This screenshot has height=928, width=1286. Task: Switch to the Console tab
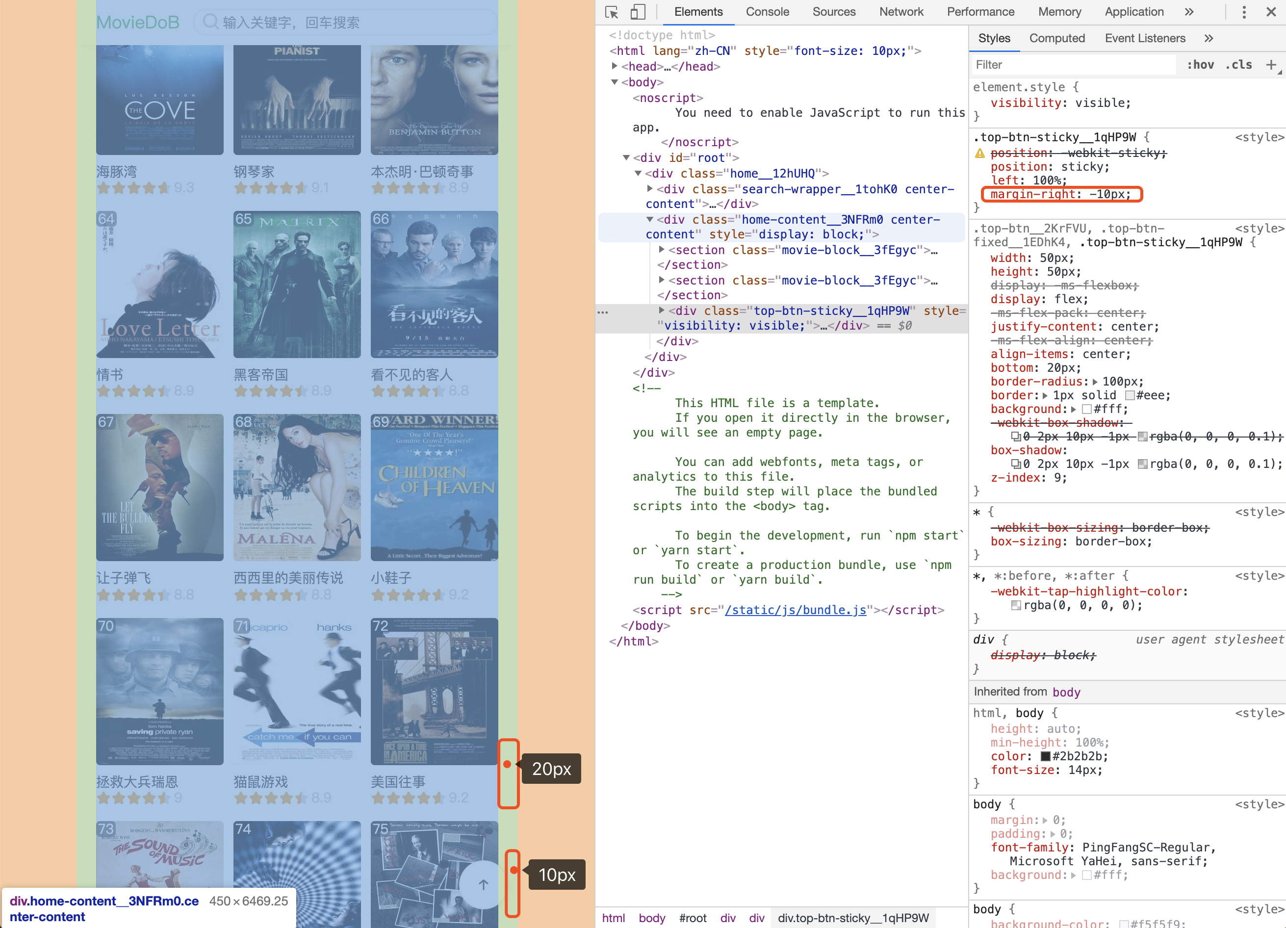[x=767, y=12]
